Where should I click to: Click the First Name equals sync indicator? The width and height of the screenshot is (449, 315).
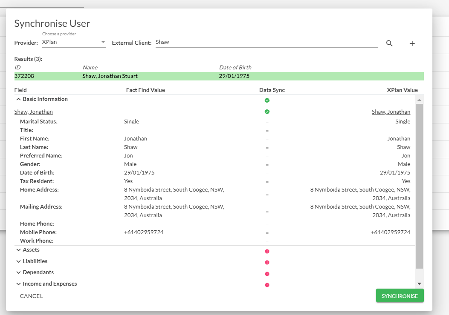[x=267, y=139]
